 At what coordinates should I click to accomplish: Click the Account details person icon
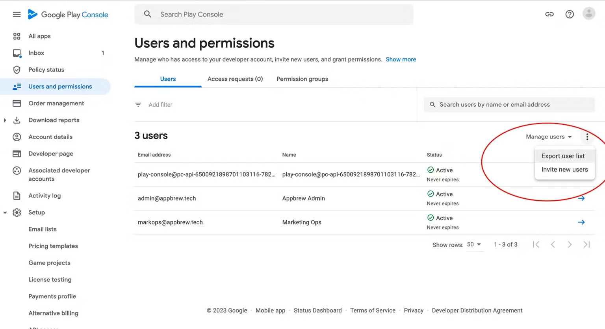(17, 137)
